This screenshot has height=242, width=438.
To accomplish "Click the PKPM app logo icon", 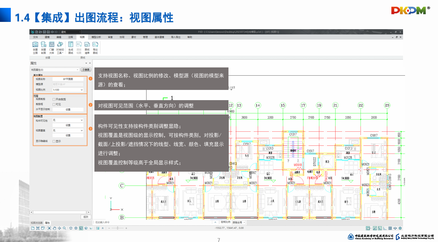I will click(x=33, y=32).
